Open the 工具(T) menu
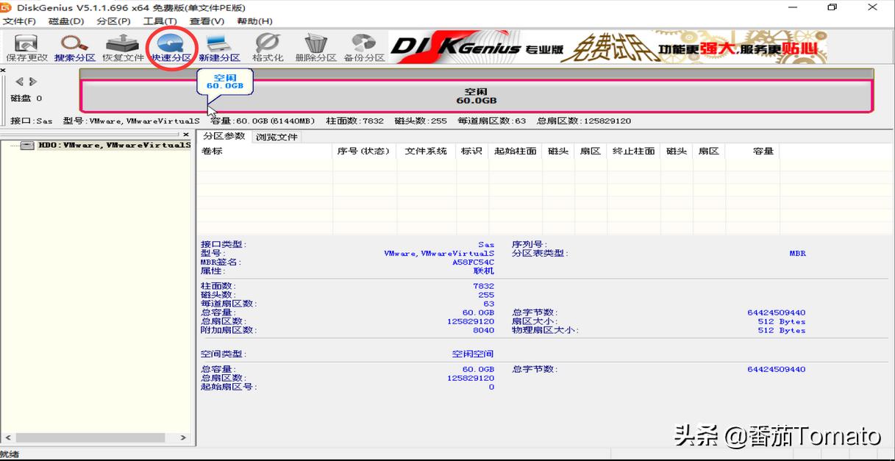895x461 pixels. [x=160, y=21]
